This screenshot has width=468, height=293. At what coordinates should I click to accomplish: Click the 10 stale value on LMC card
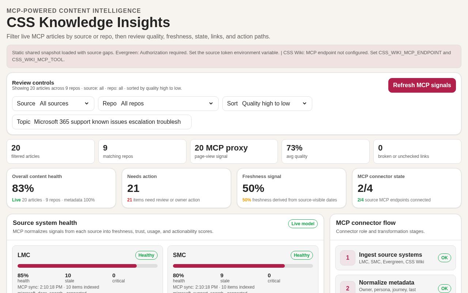(68, 275)
